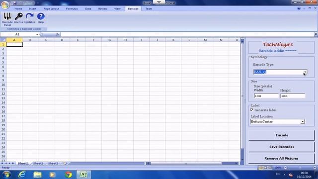Click the formula bar input
318x179 pixels.
pos(187,34)
